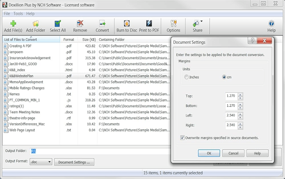Open the Help menu

click(x=31, y=13)
